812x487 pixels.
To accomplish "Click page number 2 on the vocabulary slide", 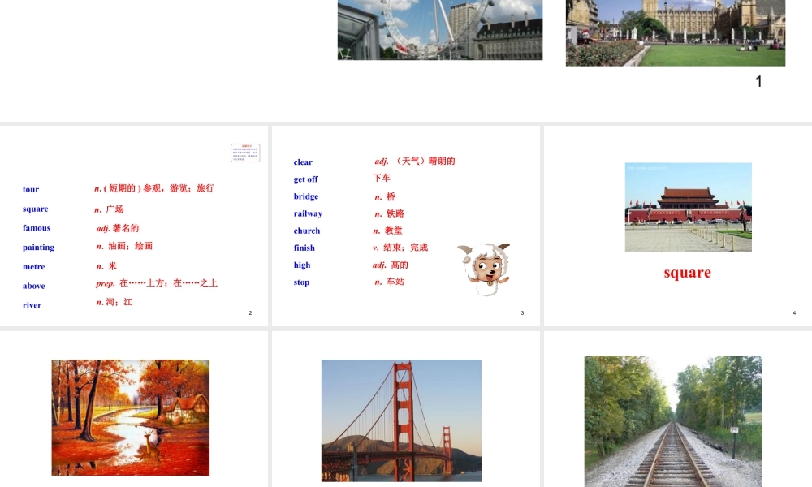I will point(250,312).
